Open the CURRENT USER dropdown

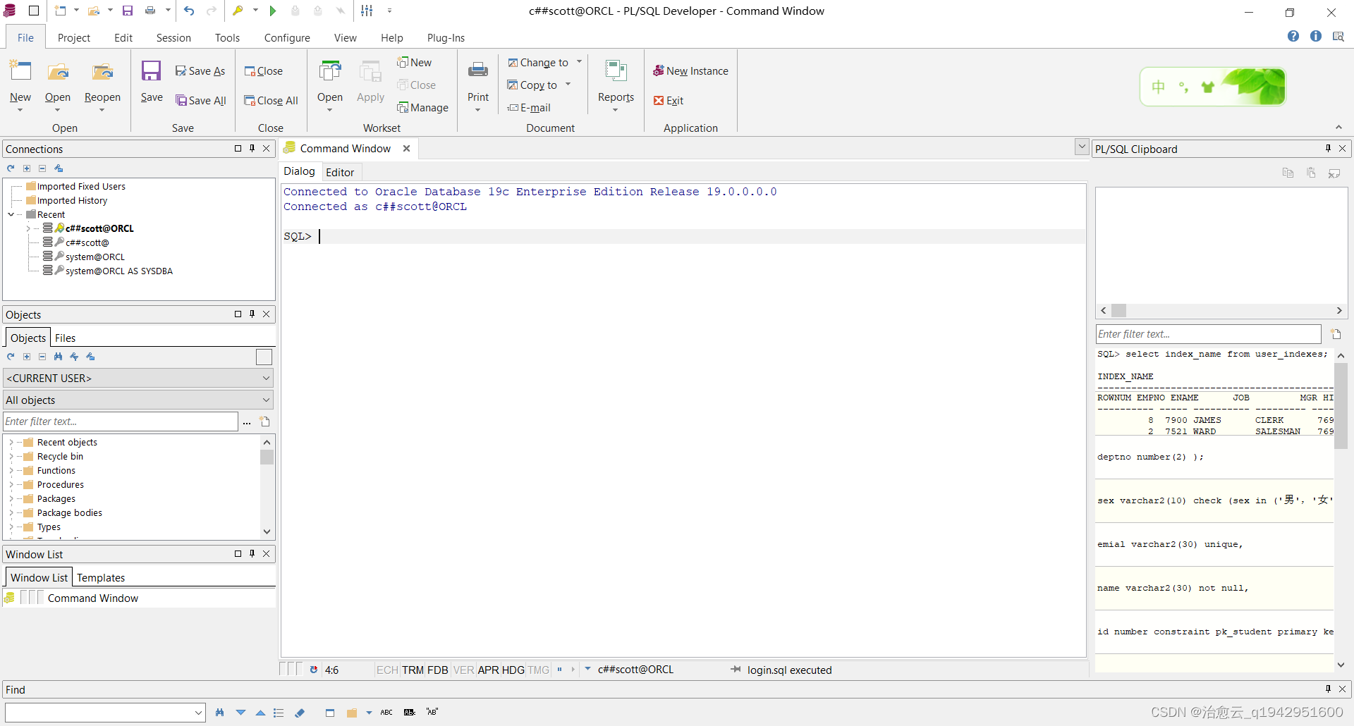138,378
